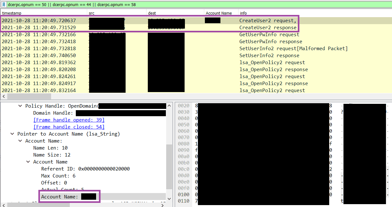Follow the Frame handle opened: 39 link

pyautogui.click(x=69, y=120)
